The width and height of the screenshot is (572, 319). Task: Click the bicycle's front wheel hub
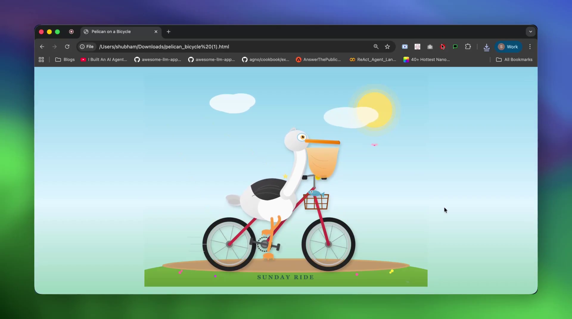(328, 244)
